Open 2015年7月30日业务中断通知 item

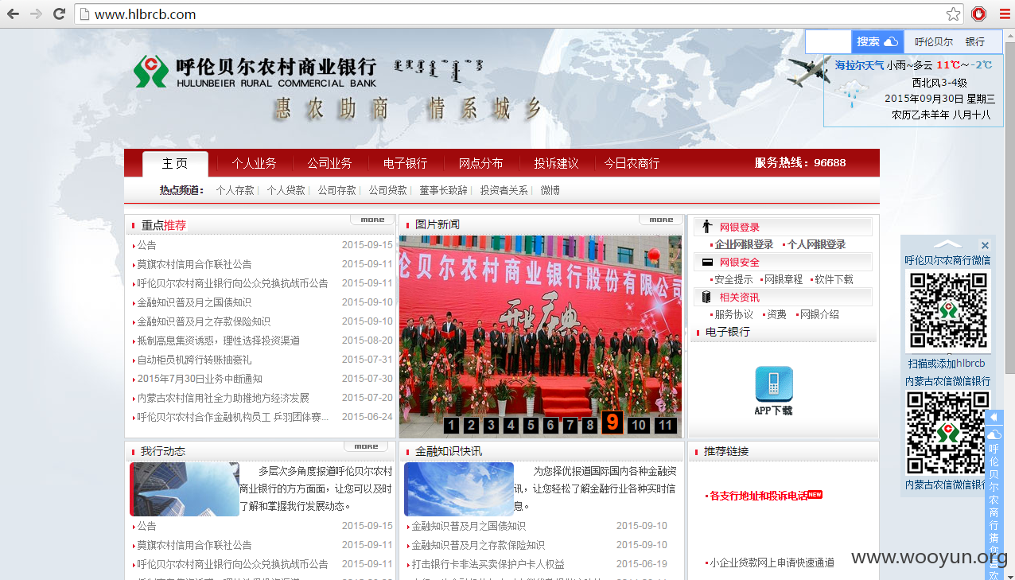click(200, 379)
